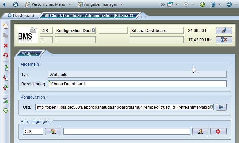This screenshot has height=143, width=239.
Task: Click the home icon in top bar
Action: point(15,4)
